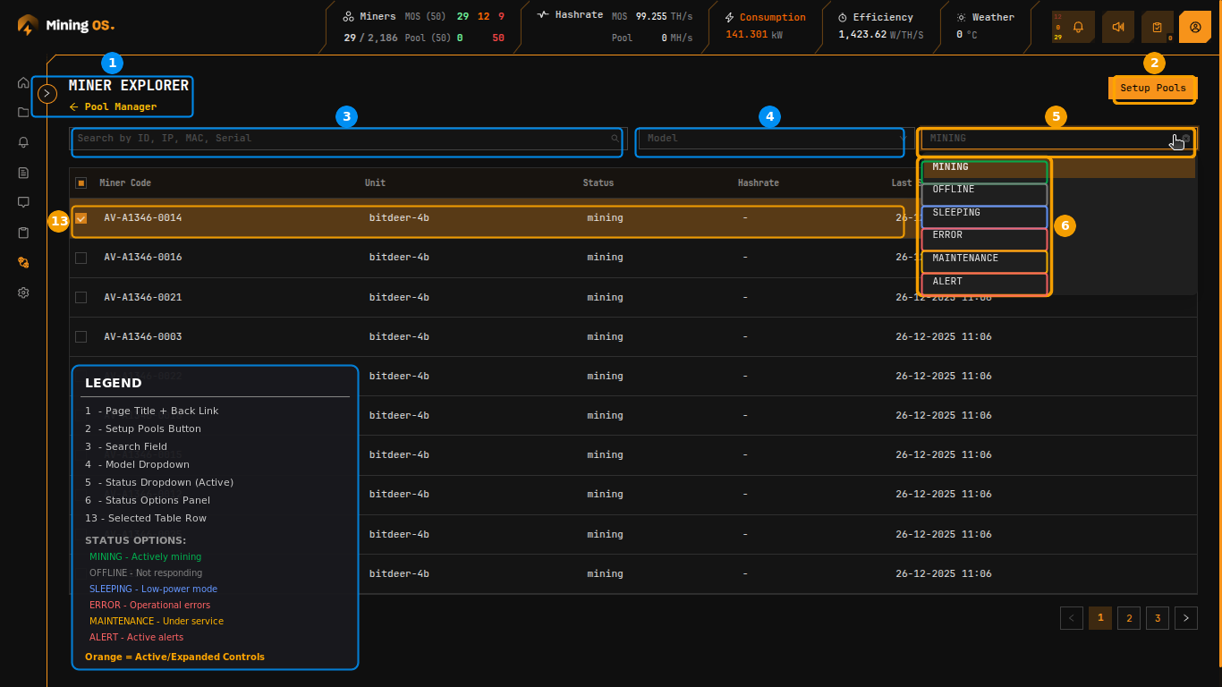The image size is (1222, 687).
Task: Go to page 2 of the miner table
Action: (1128, 617)
